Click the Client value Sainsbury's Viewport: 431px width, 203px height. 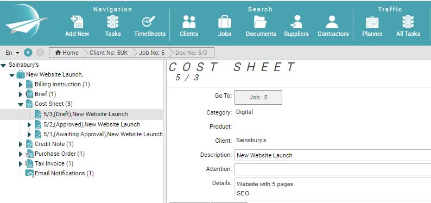(251, 141)
